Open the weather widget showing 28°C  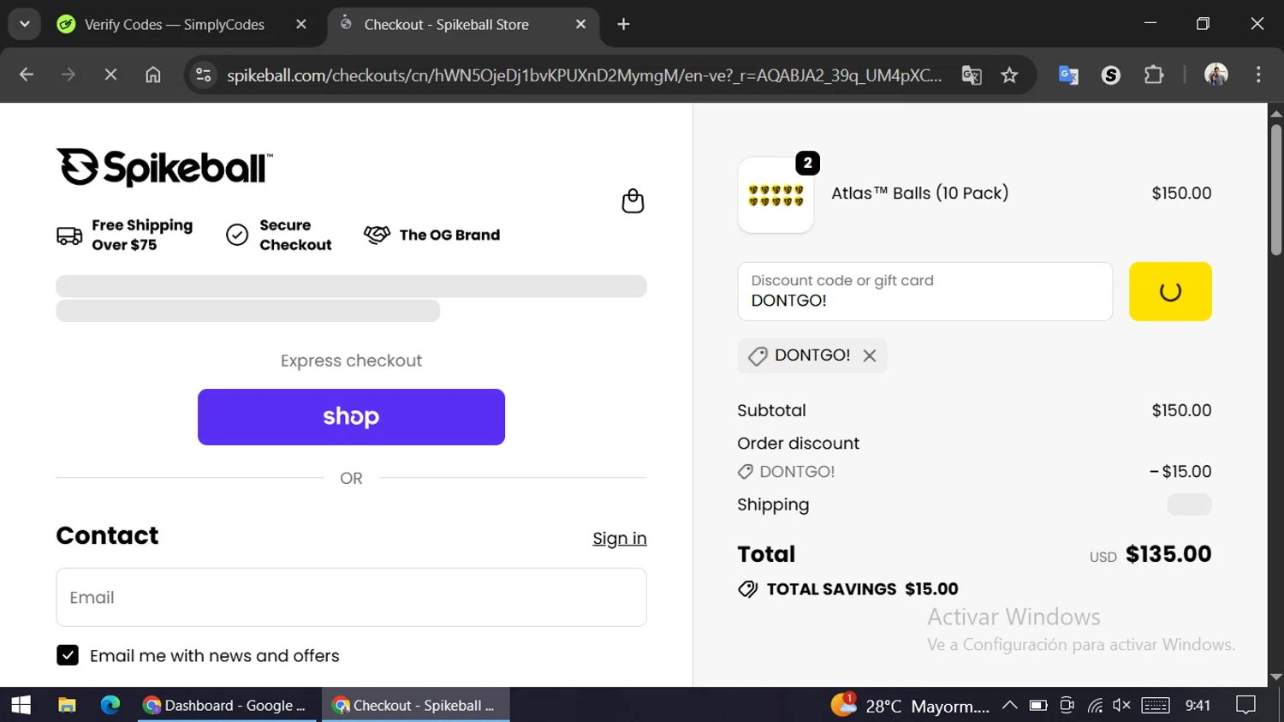pos(910,705)
